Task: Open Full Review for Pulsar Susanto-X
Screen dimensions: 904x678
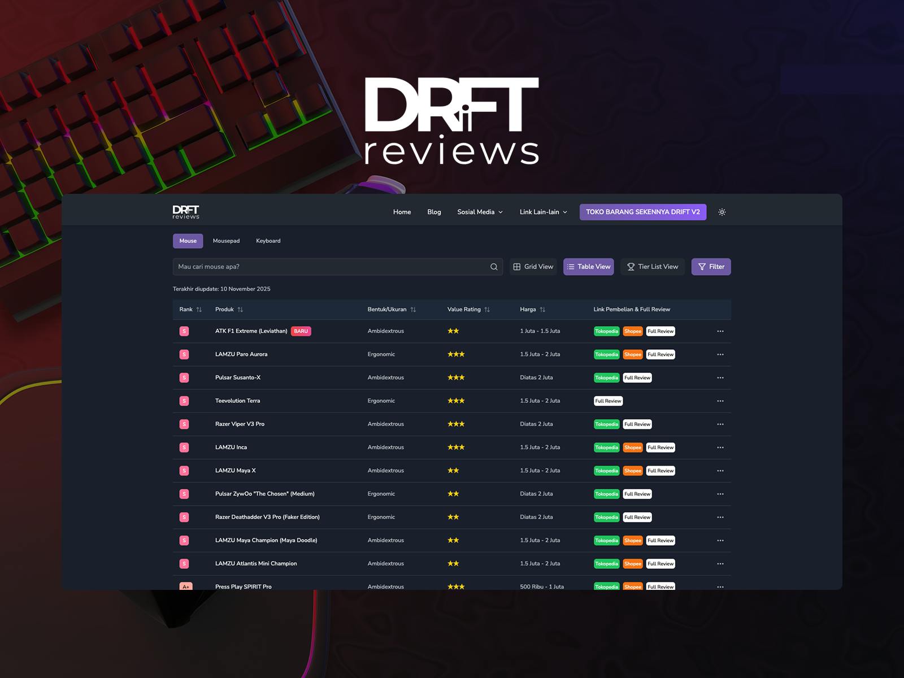Action: click(x=637, y=377)
